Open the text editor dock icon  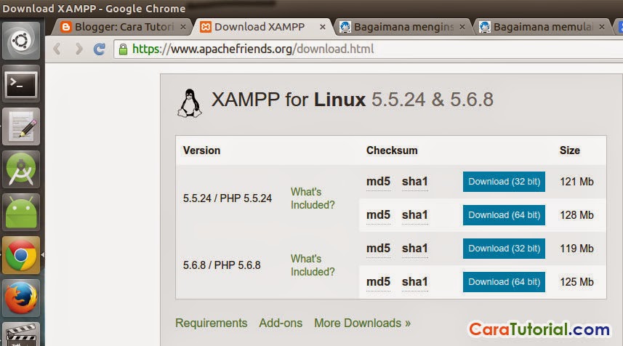[21, 126]
